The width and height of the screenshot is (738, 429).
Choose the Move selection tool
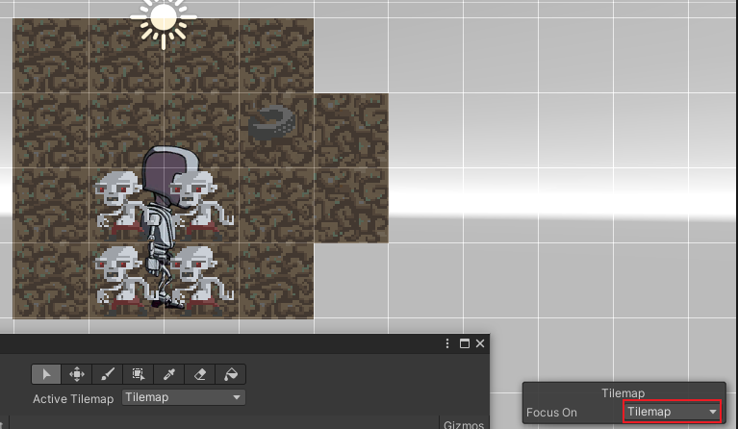[76, 374]
